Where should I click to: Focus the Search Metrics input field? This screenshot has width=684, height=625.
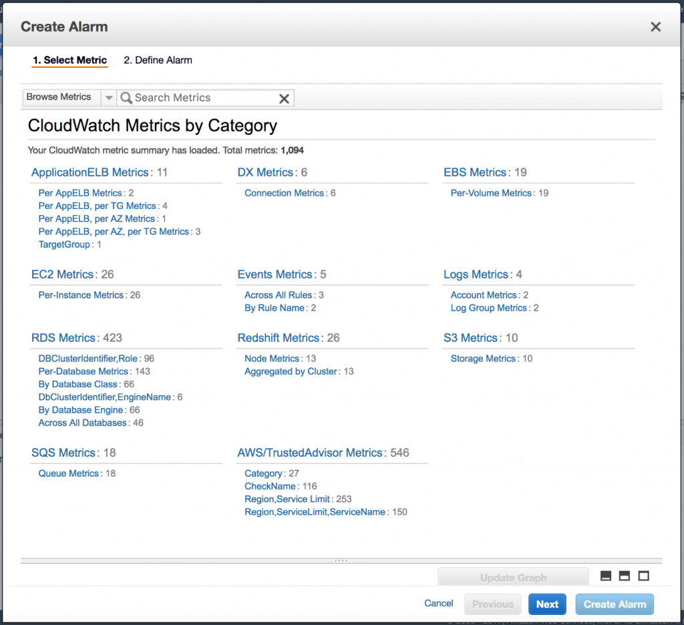coord(205,97)
